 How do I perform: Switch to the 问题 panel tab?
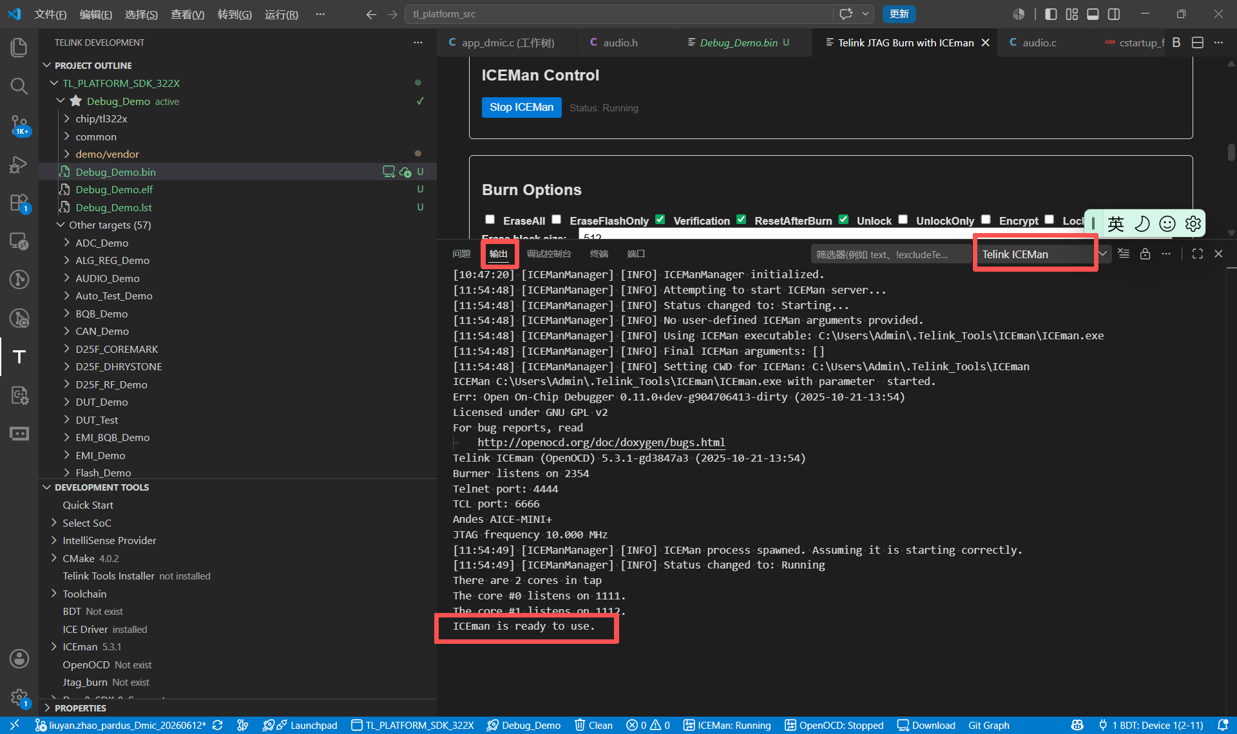[x=461, y=254]
